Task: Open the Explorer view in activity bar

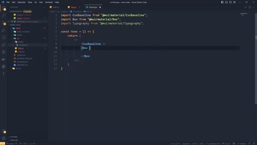Action: pos(4,8)
